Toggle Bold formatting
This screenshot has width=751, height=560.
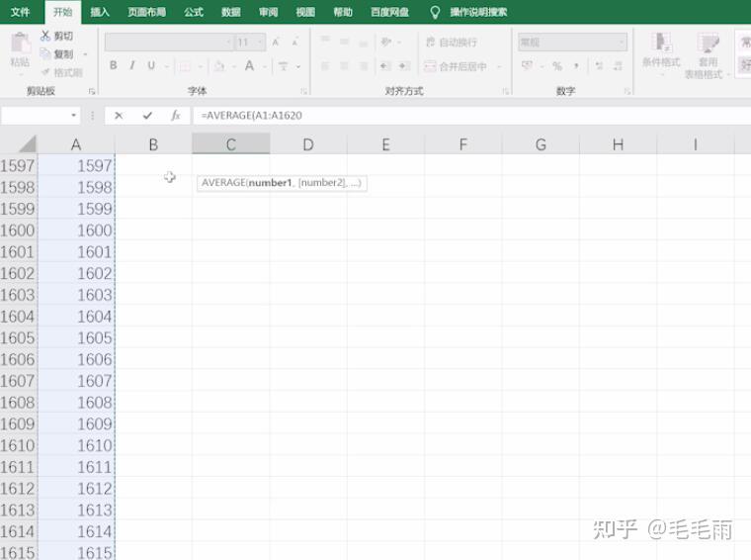(114, 65)
